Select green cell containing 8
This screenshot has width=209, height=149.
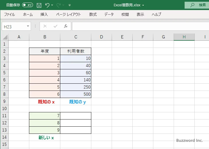[45, 123]
